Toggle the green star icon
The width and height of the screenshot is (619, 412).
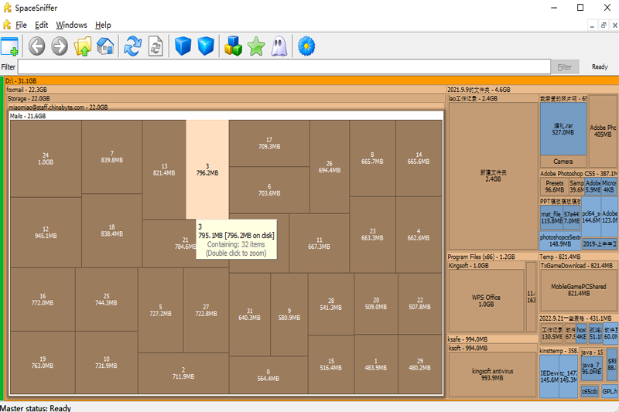[255, 46]
